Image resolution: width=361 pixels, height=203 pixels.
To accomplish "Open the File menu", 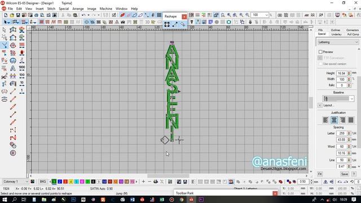I will [10, 9].
